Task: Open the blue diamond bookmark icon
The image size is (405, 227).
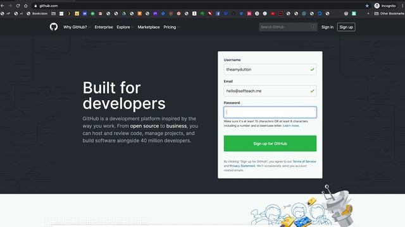Action: [x=163, y=13]
